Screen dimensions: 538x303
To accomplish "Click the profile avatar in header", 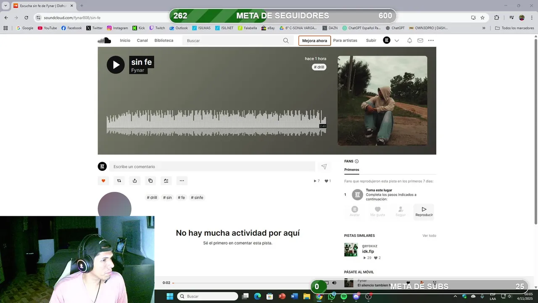I will pos(387,40).
